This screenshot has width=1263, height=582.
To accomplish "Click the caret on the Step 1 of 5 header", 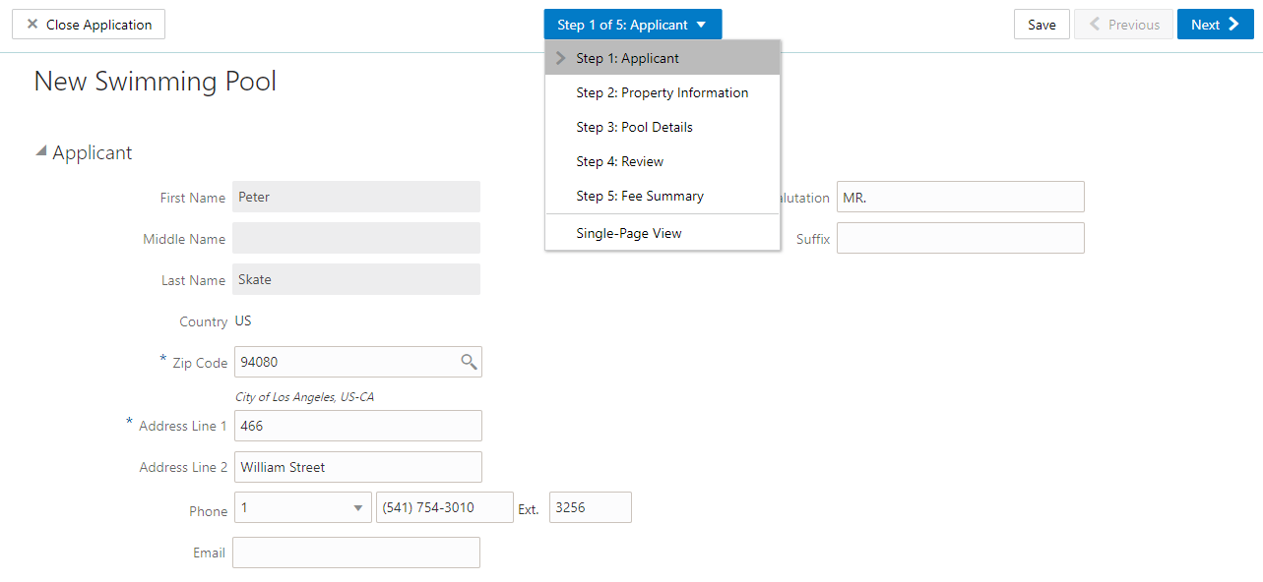I will click(700, 24).
